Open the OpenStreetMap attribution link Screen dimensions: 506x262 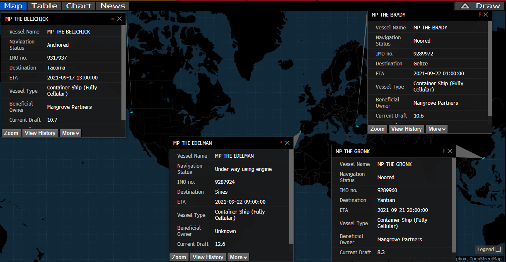click(485, 259)
